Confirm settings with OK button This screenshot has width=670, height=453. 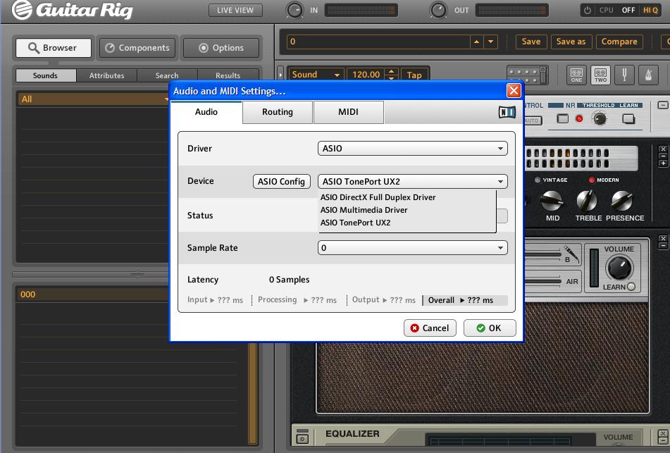[x=489, y=328]
